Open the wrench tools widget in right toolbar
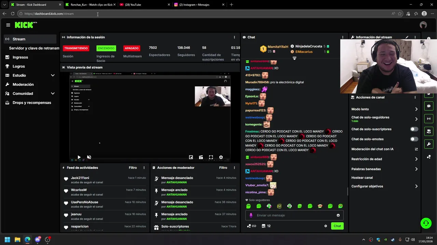Viewport: 437px width, 245px height. pyautogui.click(x=429, y=144)
